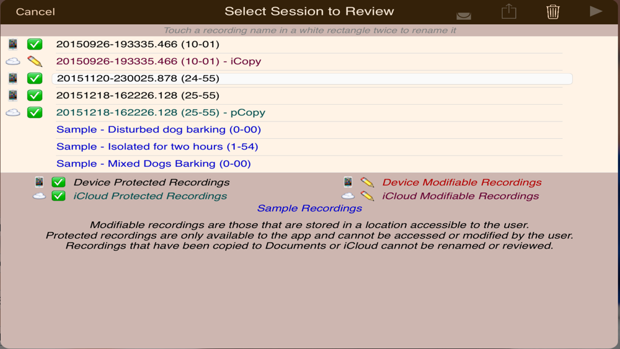Image resolution: width=620 pixels, height=349 pixels.
Task: Tap device icon beside 20151120-230025.878
Action: point(13,78)
